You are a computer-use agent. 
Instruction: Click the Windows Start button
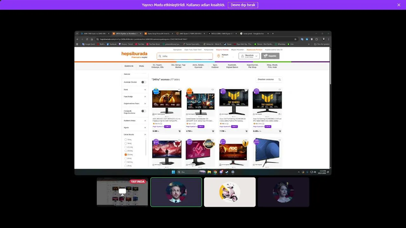click(x=173, y=172)
